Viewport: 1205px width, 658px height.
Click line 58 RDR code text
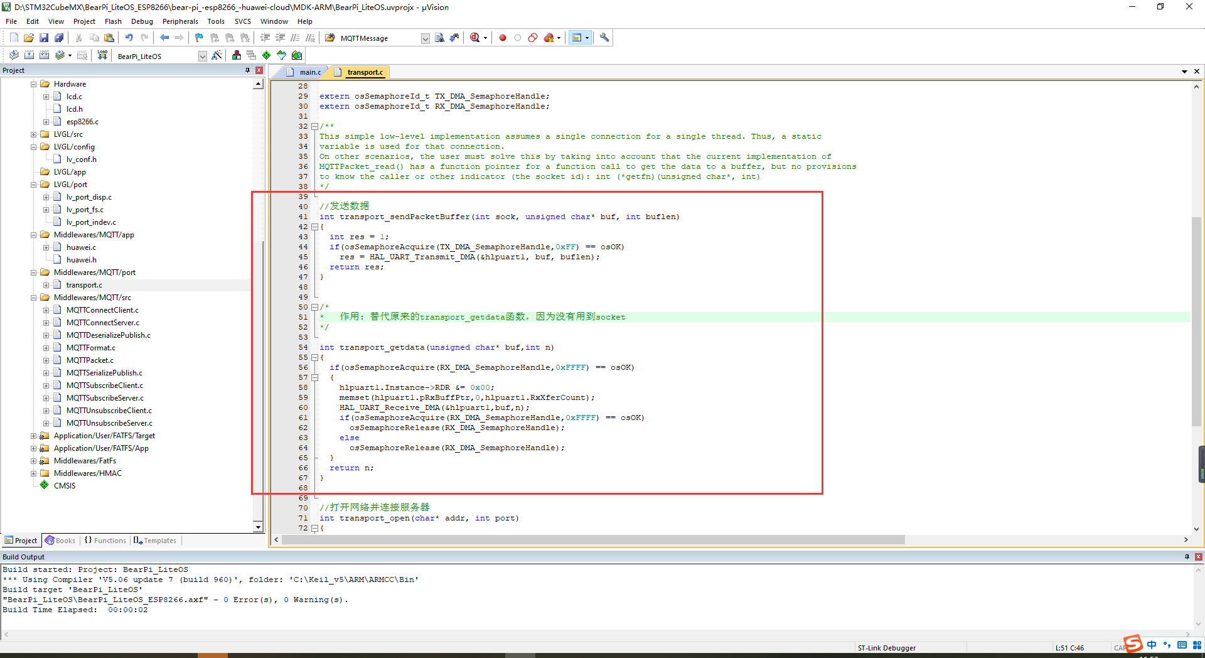[417, 387]
